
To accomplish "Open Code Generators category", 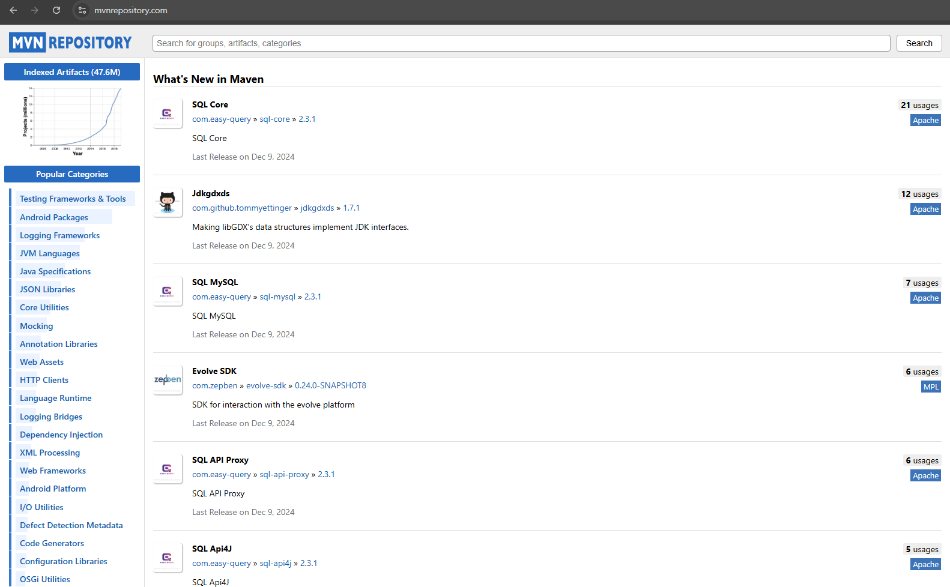I will pyautogui.click(x=52, y=543).
